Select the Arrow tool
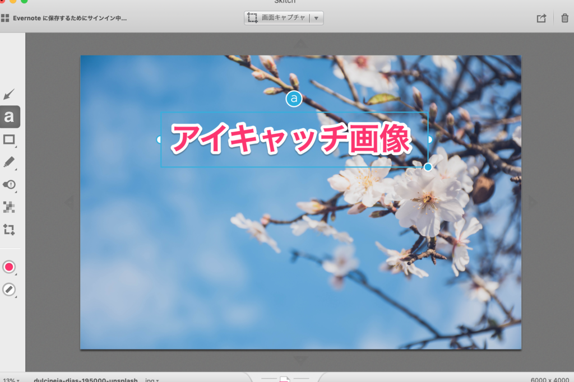 point(9,94)
